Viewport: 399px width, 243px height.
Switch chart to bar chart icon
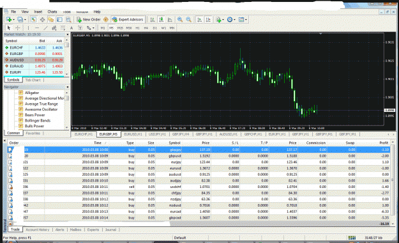153,20
